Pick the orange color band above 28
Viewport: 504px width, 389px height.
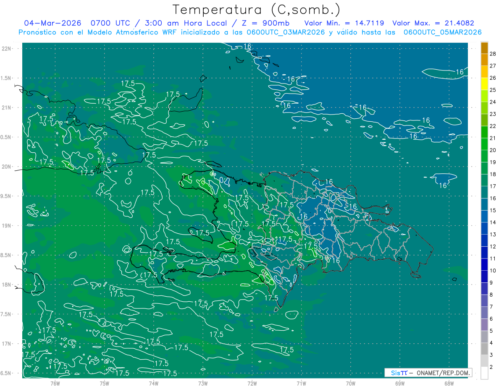coord(484,47)
